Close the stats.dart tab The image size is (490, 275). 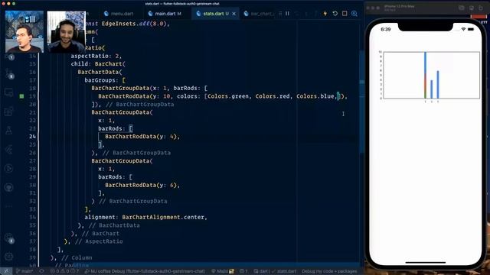[234, 14]
